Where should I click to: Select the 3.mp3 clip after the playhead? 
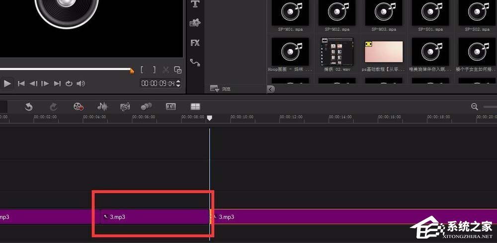[353, 217]
